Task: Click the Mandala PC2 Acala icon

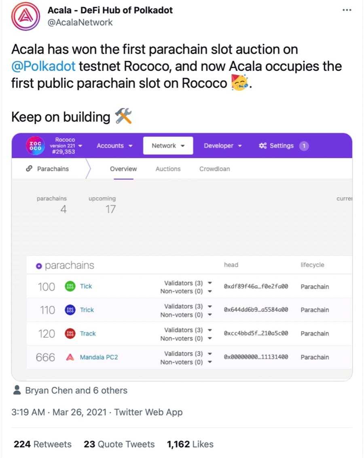Action: click(x=70, y=357)
